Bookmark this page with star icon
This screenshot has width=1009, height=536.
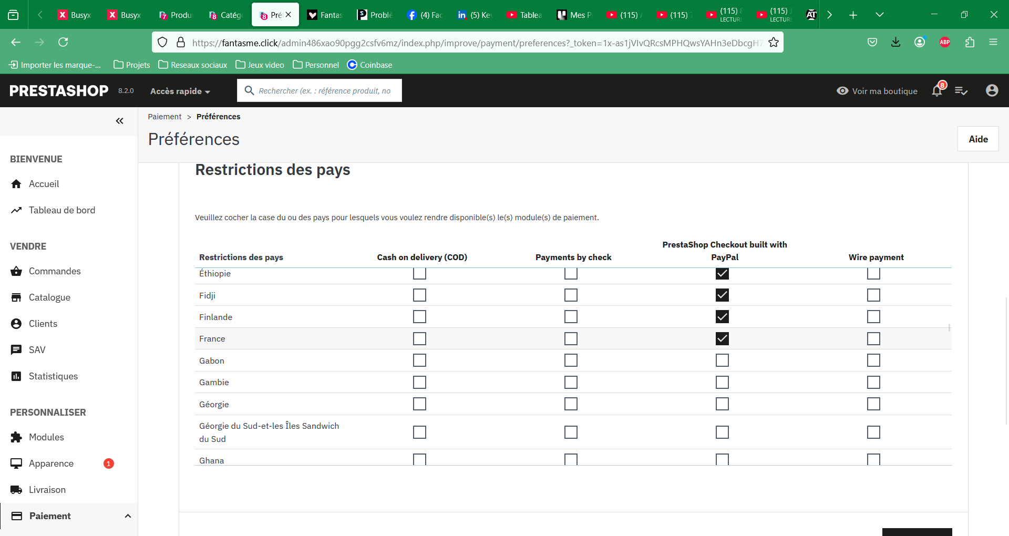click(x=774, y=43)
